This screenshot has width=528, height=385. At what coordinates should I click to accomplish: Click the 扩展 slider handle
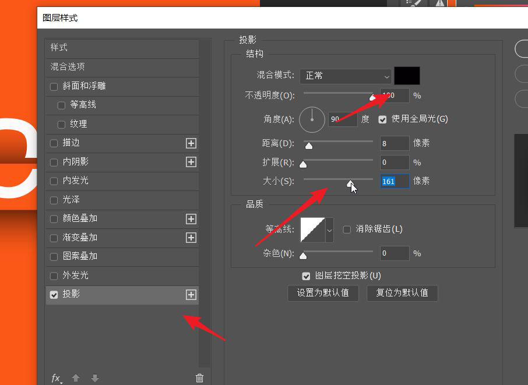tap(303, 164)
